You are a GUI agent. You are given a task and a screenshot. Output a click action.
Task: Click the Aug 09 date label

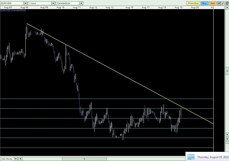[44, 7]
